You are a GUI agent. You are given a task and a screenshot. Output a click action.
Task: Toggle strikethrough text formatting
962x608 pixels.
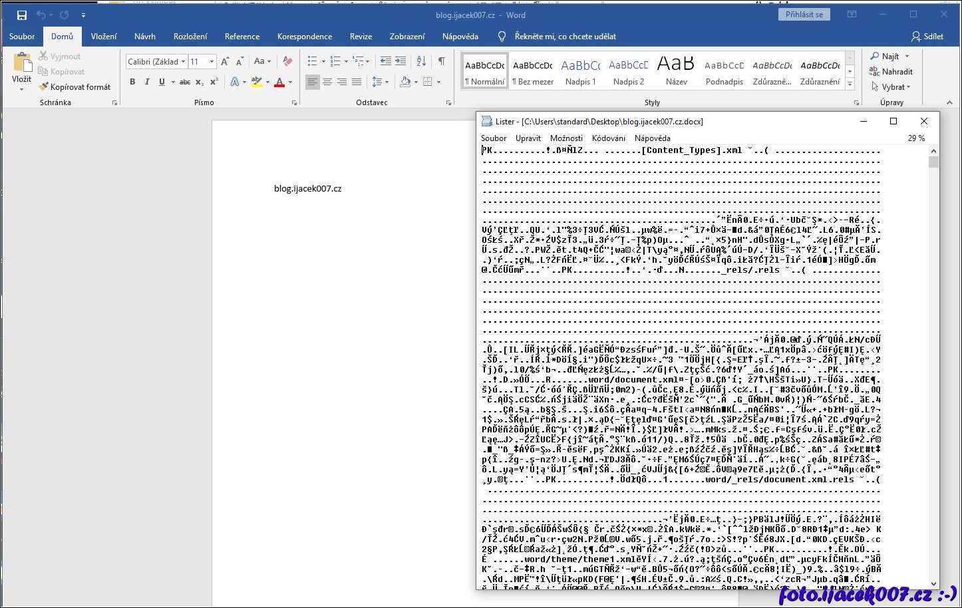click(185, 82)
